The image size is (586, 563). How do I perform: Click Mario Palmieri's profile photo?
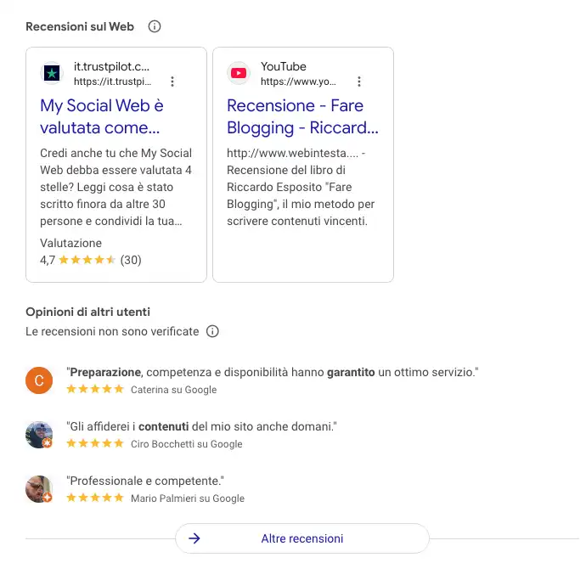point(39,489)
